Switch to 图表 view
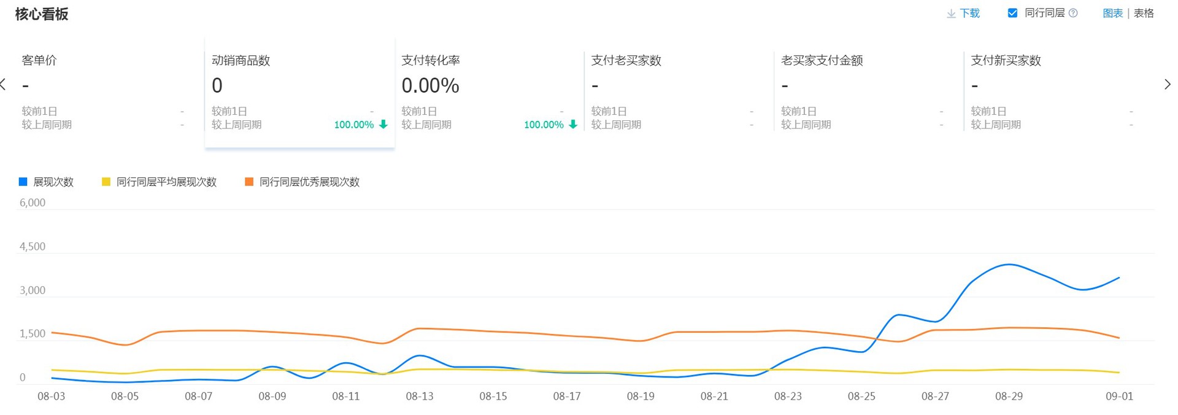 [1112, 14]
